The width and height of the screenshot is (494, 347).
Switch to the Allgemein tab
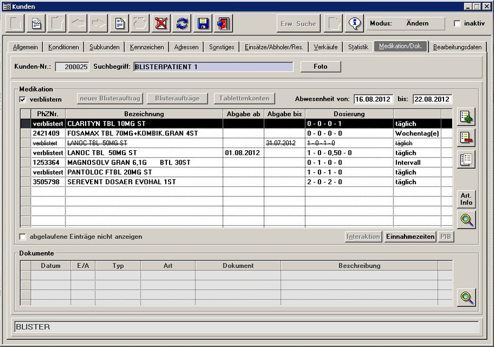(x=25, y=47)
